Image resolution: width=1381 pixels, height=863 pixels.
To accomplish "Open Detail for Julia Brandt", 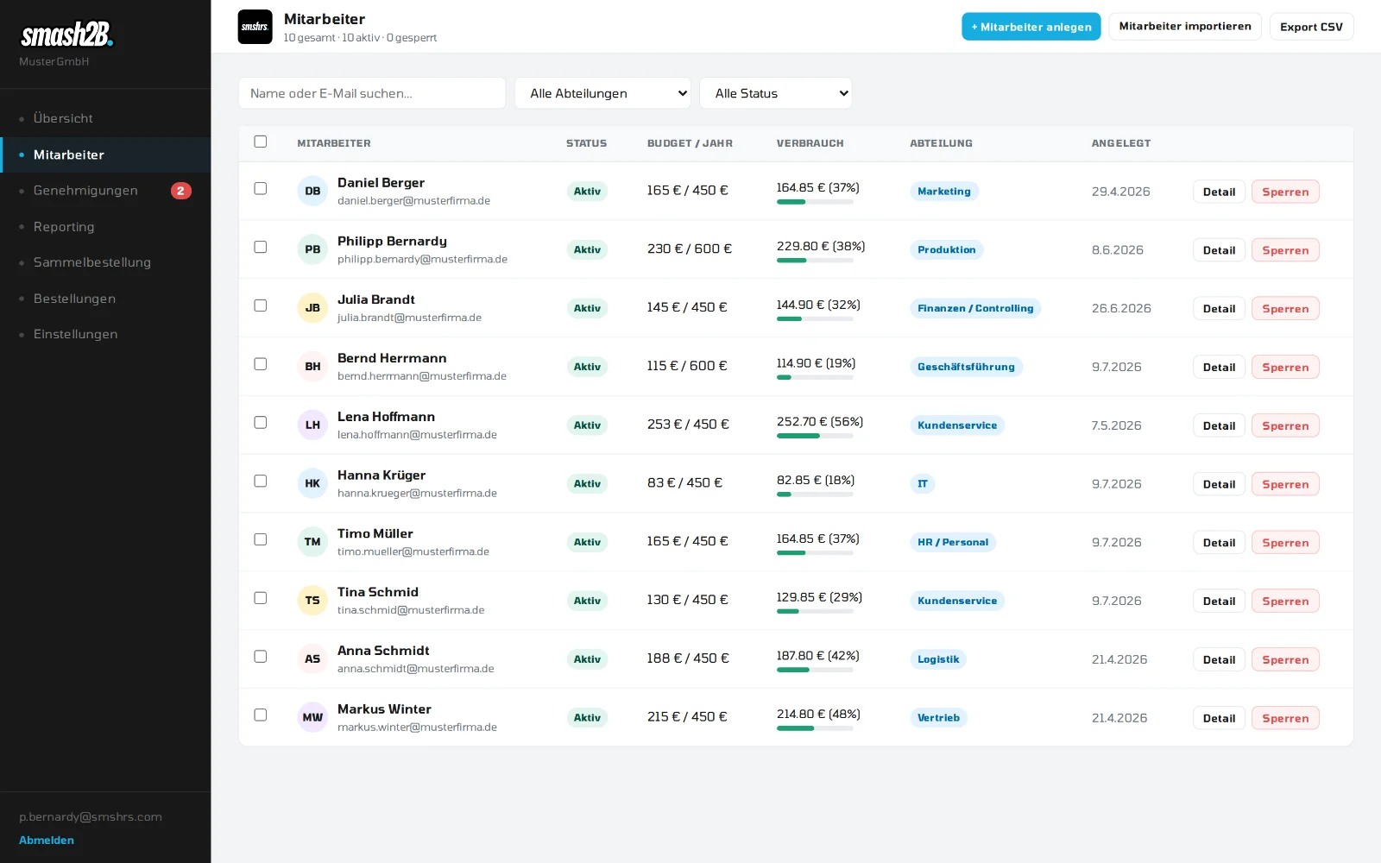I will point(1219,308).
